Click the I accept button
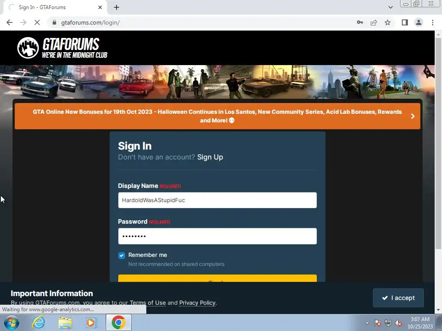The height and width of the screenshot is (331, 442). click(x=398, y=298)
